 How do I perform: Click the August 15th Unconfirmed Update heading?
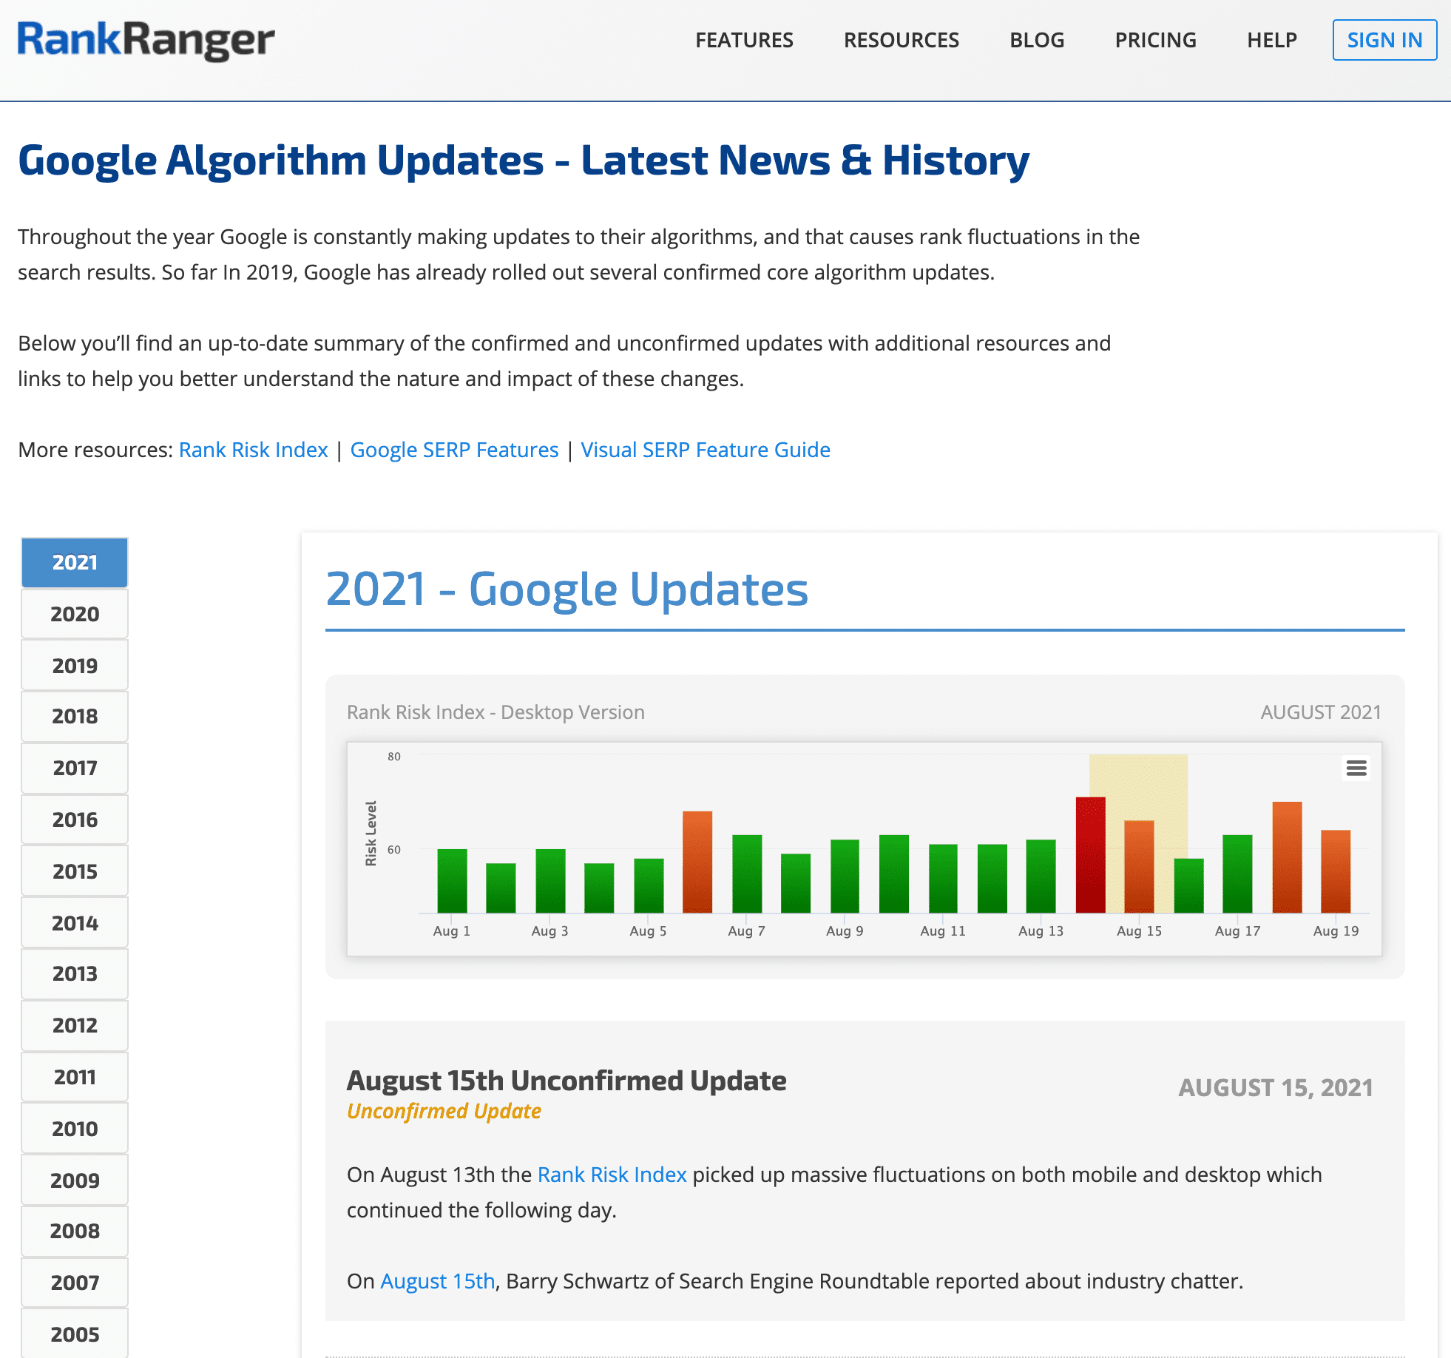tap(566, 1081)
